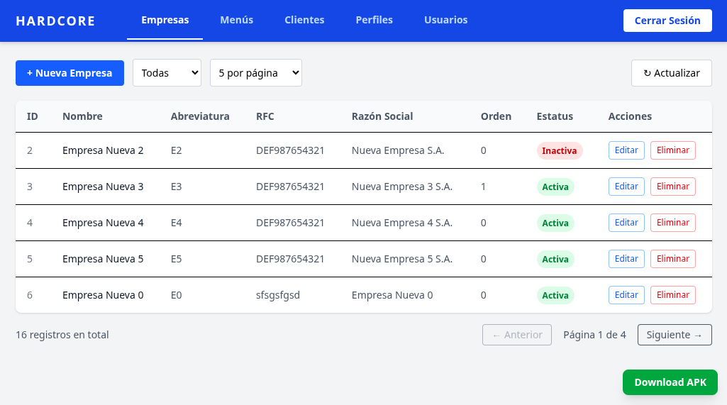Edit Empresa Nueva 5
Screen dimensions: 727x405
(x=626, y=259)
